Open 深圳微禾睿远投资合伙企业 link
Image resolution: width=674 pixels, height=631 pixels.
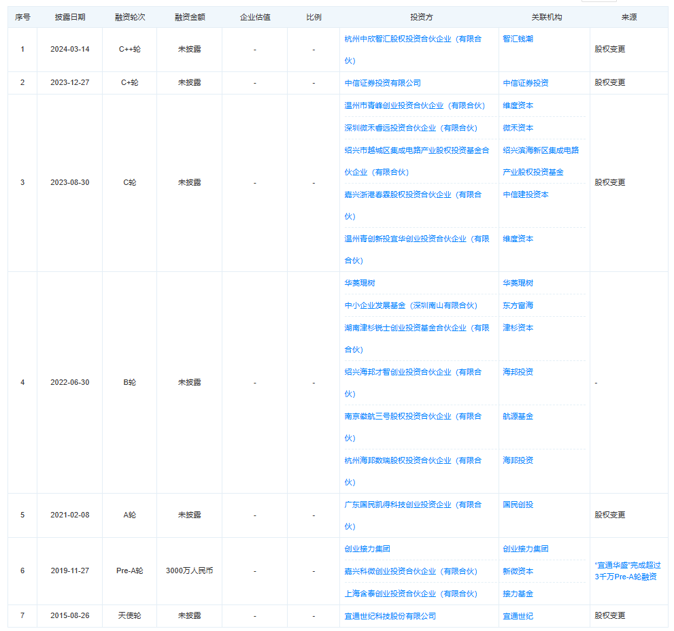411,128
